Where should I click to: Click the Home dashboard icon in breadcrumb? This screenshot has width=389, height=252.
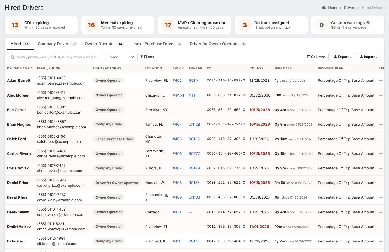coord(324,8)
